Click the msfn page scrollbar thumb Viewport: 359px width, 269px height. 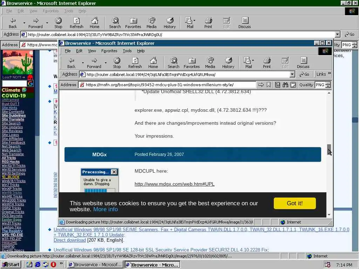coord(329,150)
